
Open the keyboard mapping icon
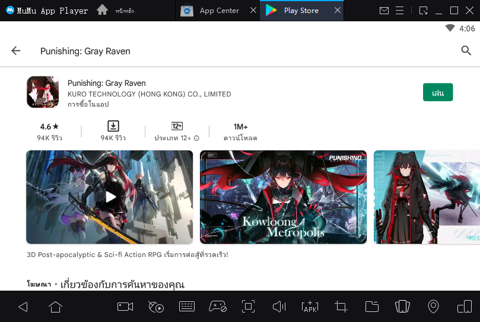[x=187, y=307]
